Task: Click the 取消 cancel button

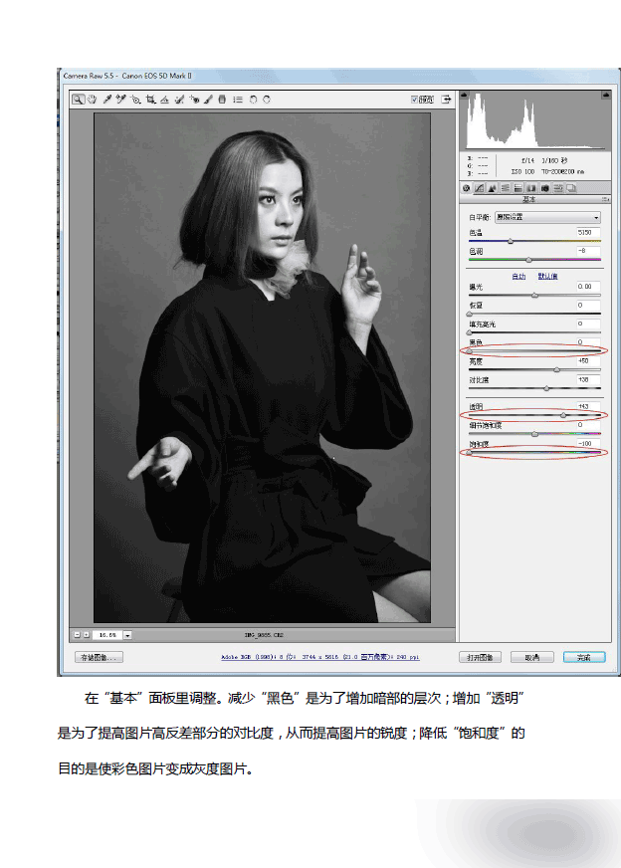Action: coord(531,657)
